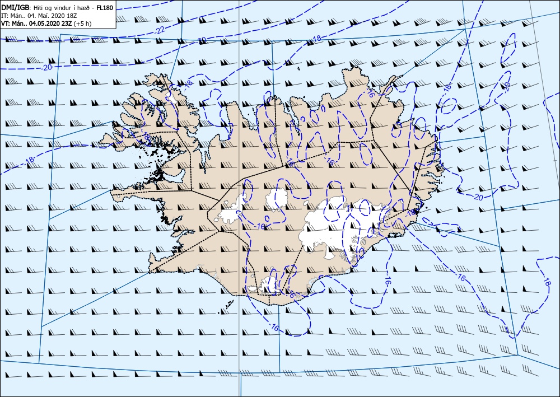Screen dimensions: 560x397
Task: Click the "(+5 h)" forecast offset text
Action: pyautogui.click(x=82, y=24)
